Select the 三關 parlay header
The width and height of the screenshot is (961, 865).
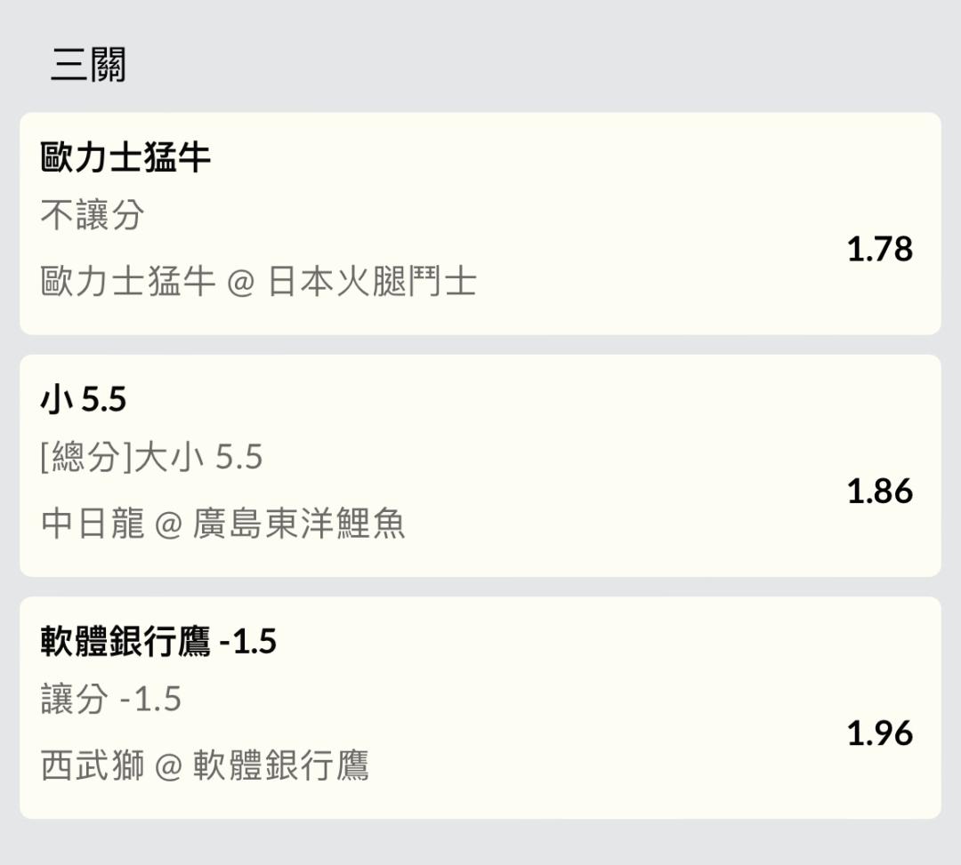click(x=88, y=64)
